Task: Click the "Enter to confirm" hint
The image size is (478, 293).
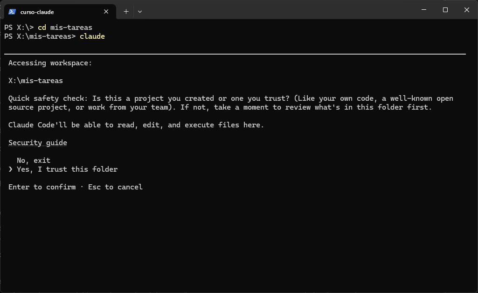Action: [42, 187]
